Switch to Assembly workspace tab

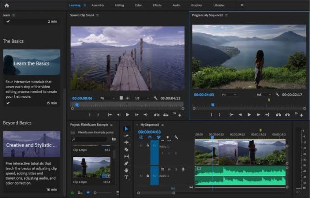pyautogui.click(x=97, y=5)
